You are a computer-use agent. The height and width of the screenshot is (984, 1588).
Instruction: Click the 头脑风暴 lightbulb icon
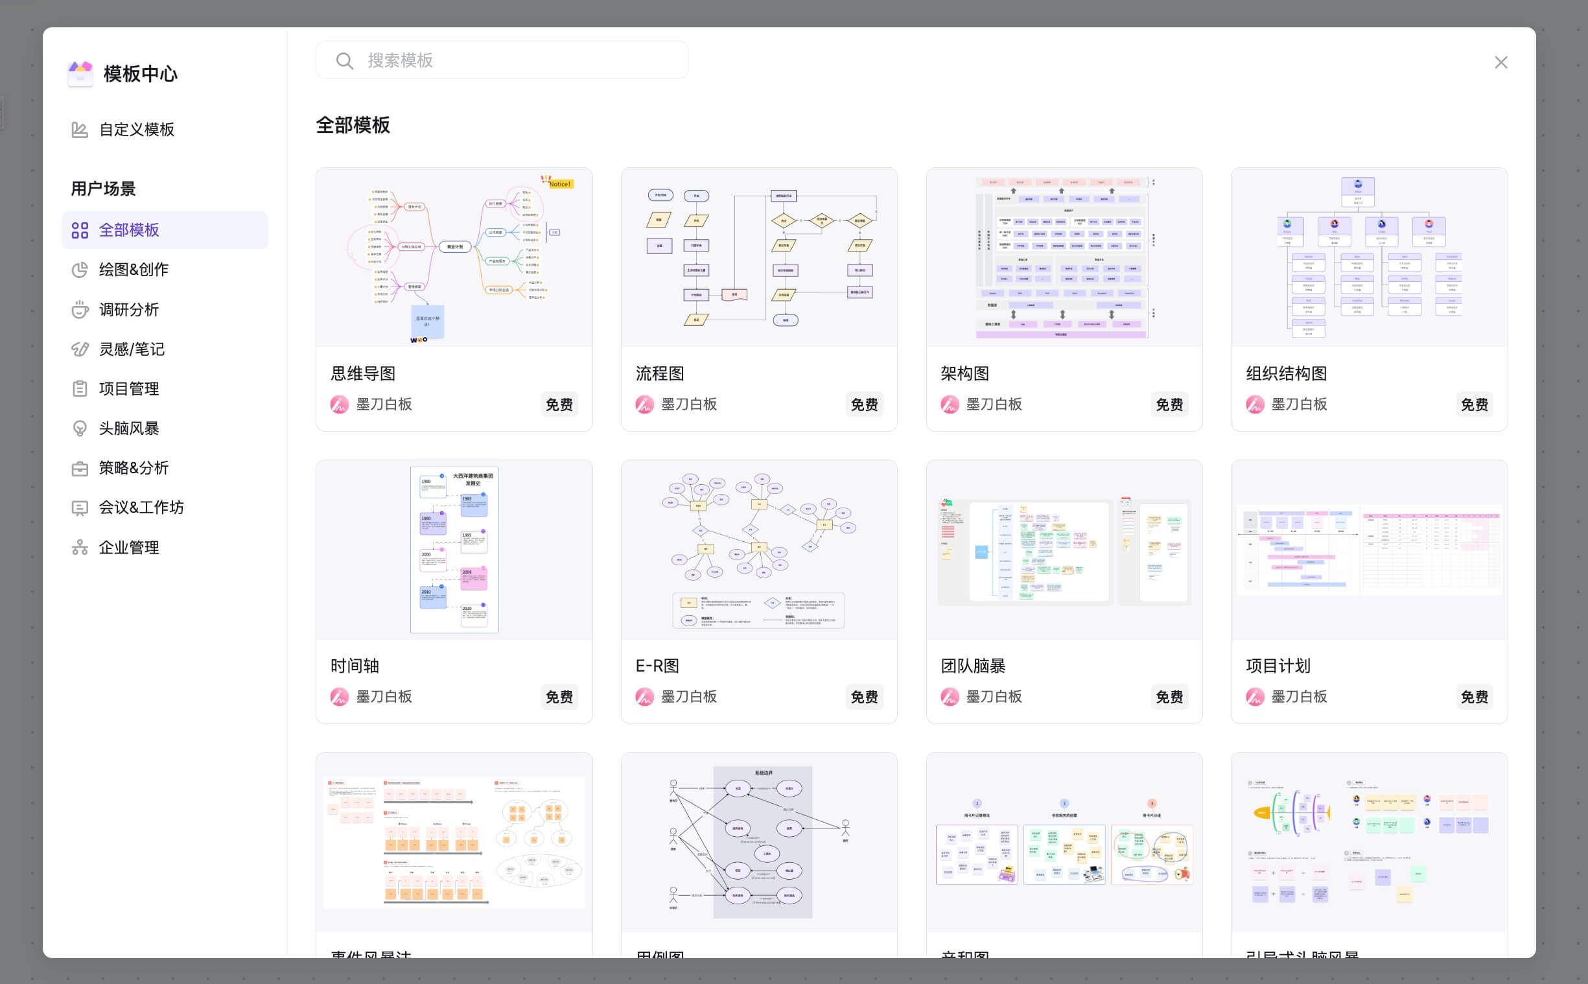pyautogui.click(x=79, y=428)
